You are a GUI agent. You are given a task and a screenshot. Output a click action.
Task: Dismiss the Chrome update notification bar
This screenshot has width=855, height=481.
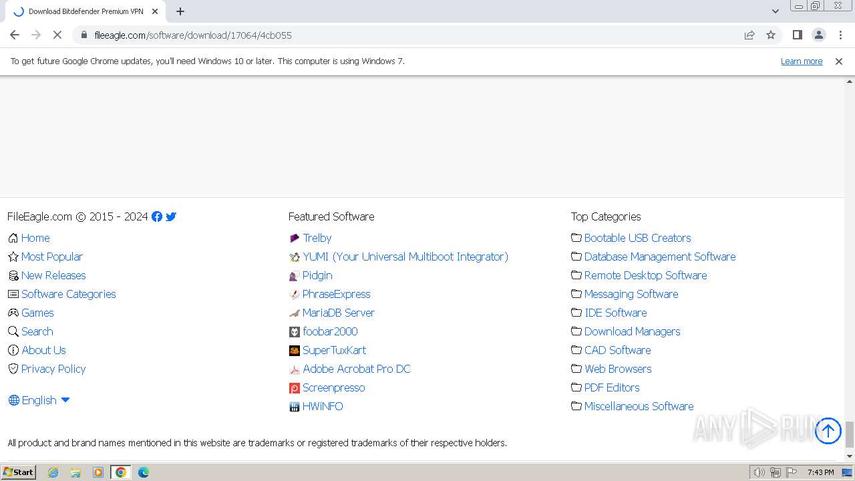tap(839, 61)
